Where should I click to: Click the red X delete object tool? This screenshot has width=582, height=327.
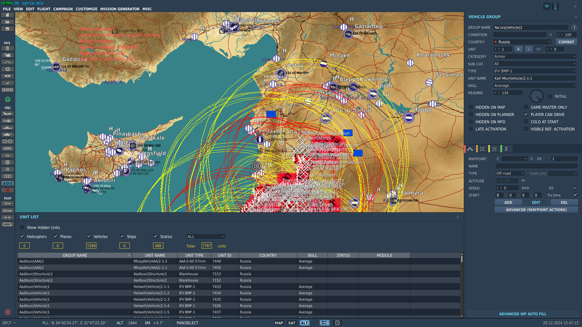pyautogui.click(x=8, y=190)
